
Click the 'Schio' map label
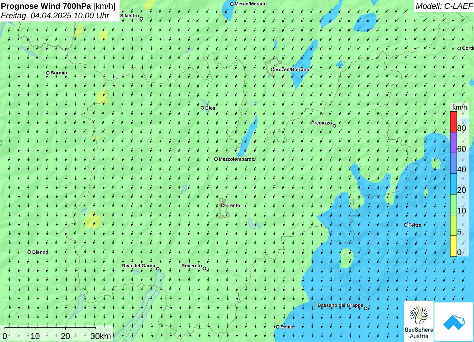click(x=287, y=327)
